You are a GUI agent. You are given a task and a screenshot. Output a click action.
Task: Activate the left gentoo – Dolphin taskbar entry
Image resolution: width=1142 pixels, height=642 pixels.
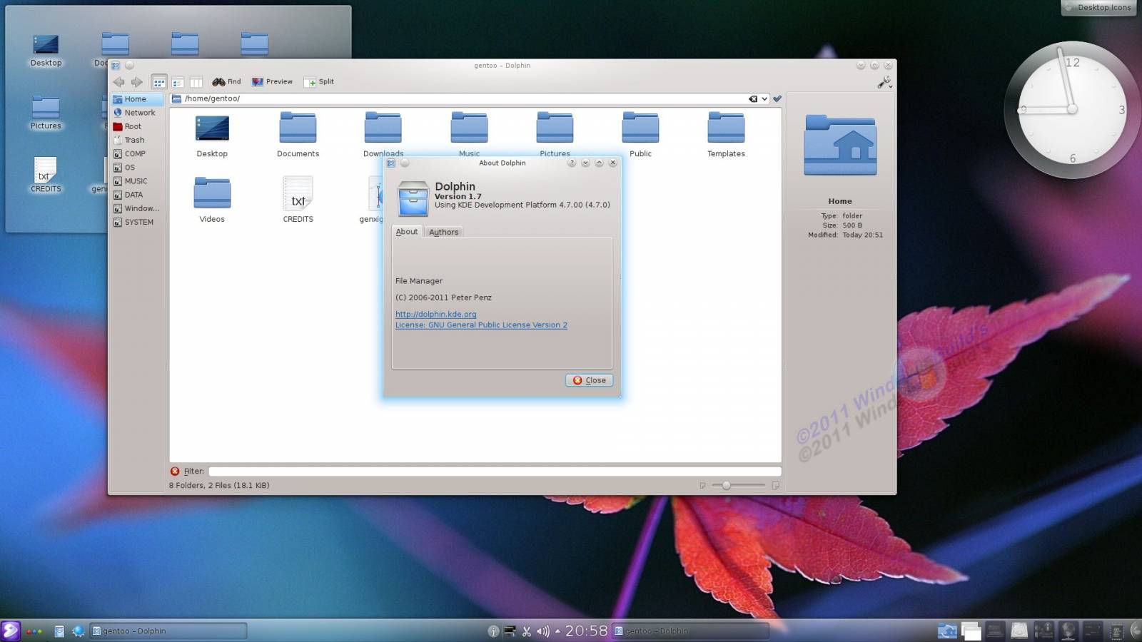(168, 631)
